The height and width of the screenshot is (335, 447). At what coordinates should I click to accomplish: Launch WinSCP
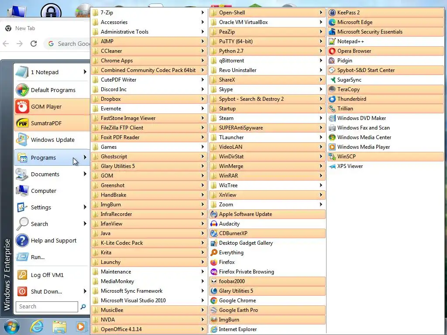point(385,157)
